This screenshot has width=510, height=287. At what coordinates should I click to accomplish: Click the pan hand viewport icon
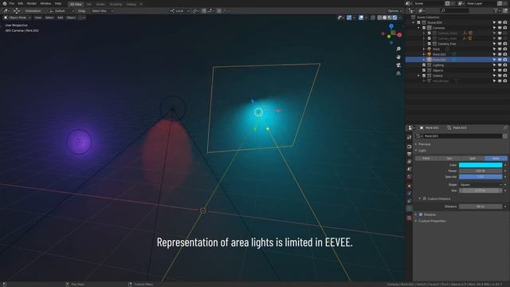tap(398, 57)
